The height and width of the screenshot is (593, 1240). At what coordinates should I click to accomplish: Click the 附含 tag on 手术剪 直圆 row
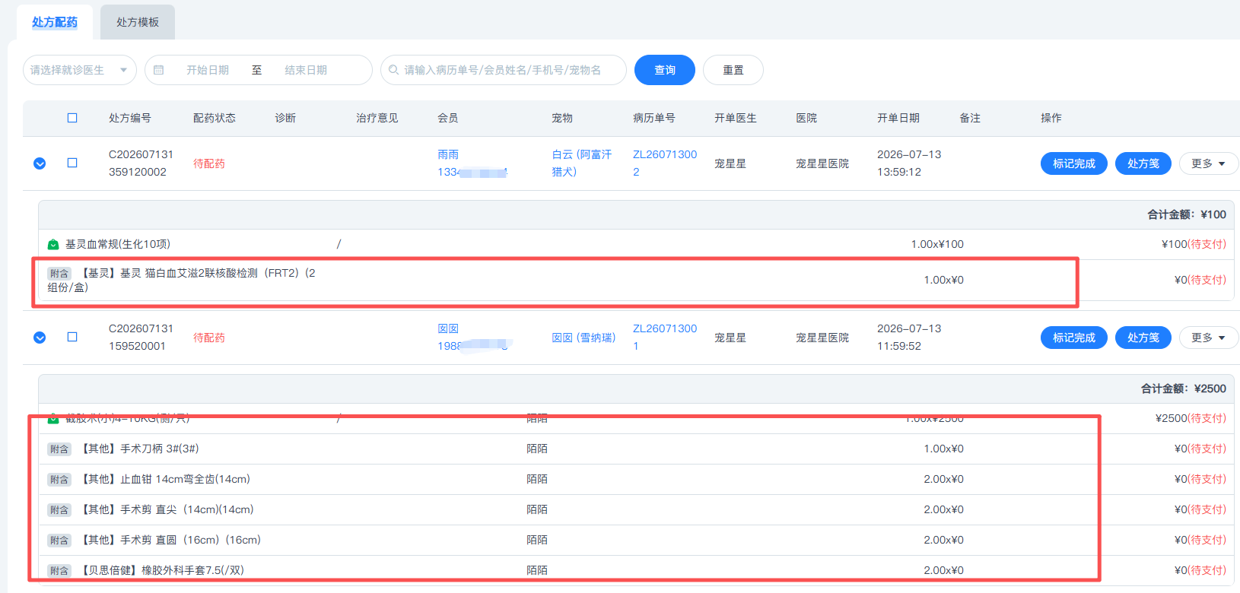[59, 541]
